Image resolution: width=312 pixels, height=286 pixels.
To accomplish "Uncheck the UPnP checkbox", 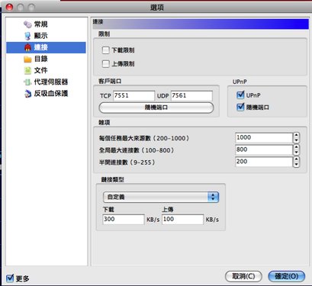I will pos(240,95).
